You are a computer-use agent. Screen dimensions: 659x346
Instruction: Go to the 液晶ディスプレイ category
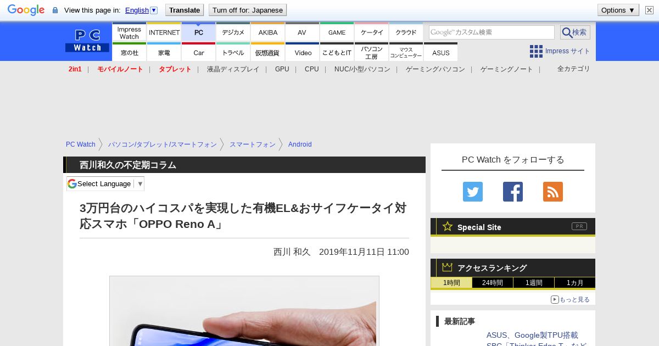pyautogui.click(x=233, y=69)
